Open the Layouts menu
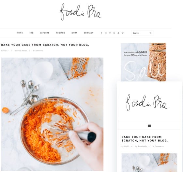 45,33
